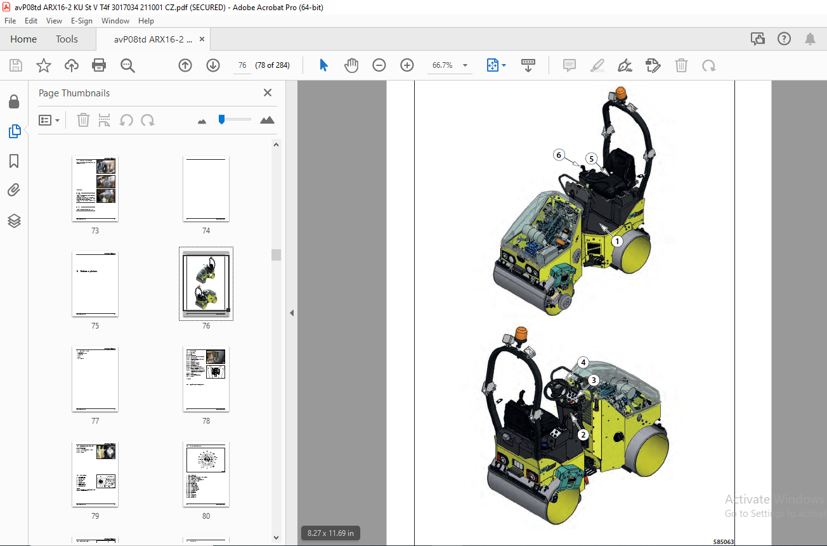Viewport: 827px width, 546px height.
Task: Zoom in with plus button
Action: (407, 65)
